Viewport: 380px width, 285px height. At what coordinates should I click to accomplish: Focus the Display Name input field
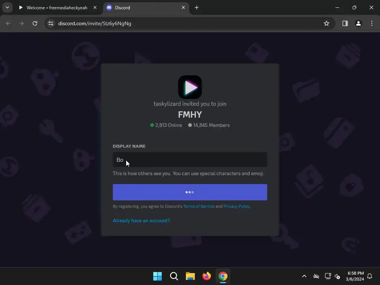pyautogui.click(x=190, y=160)
